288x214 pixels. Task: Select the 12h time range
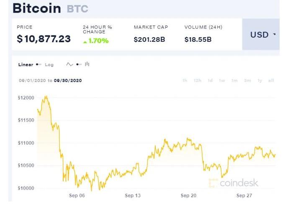pos(198,81)
